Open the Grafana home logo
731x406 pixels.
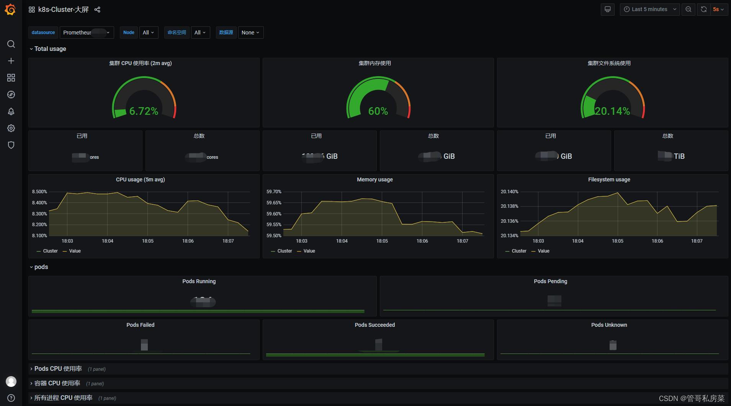tap(11, 10)
